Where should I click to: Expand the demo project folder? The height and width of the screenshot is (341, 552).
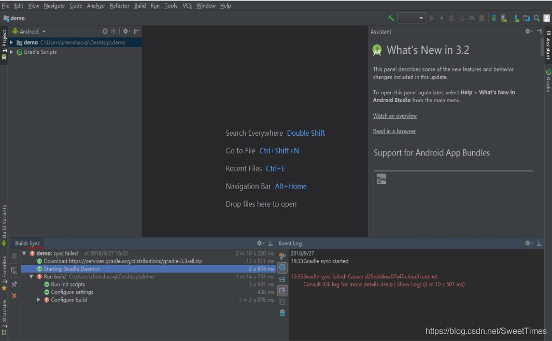11,42
